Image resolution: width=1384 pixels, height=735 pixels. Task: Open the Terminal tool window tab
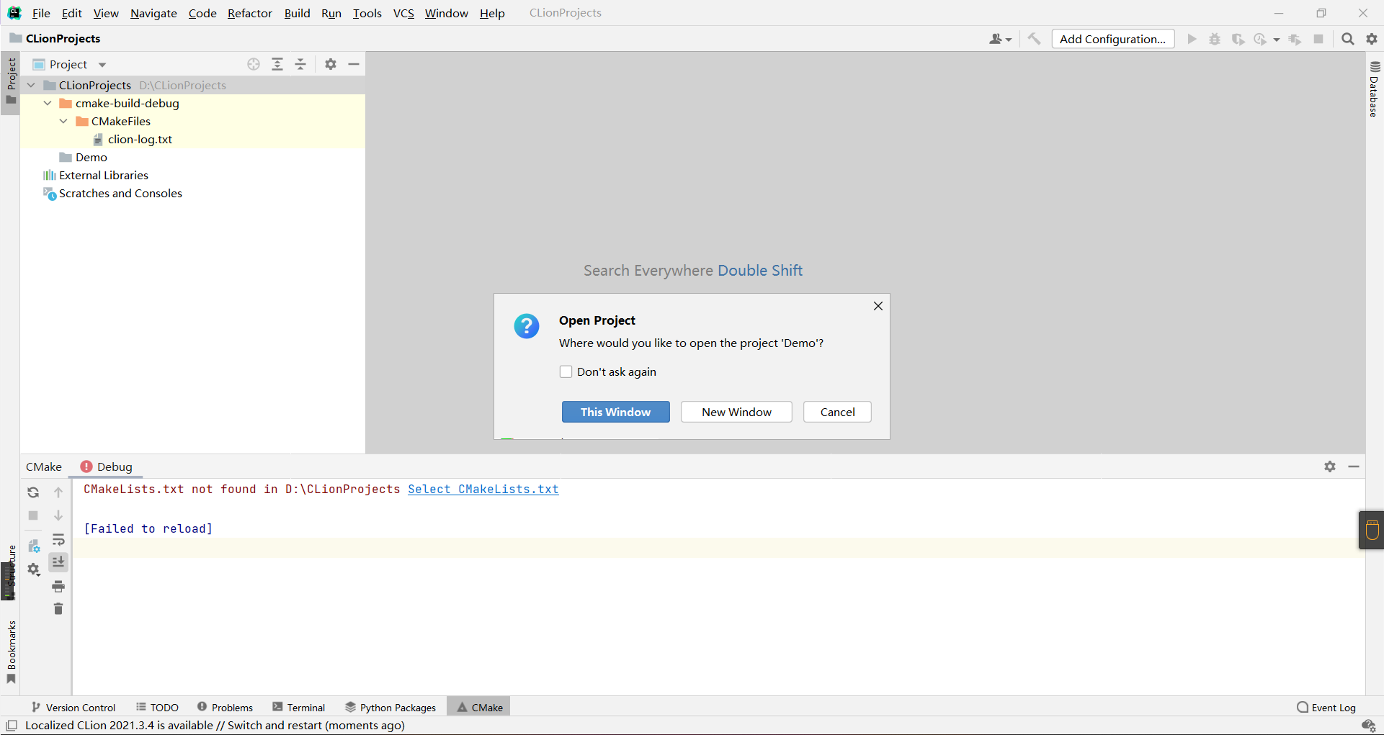pyautogui.click(x=299, y=708)
